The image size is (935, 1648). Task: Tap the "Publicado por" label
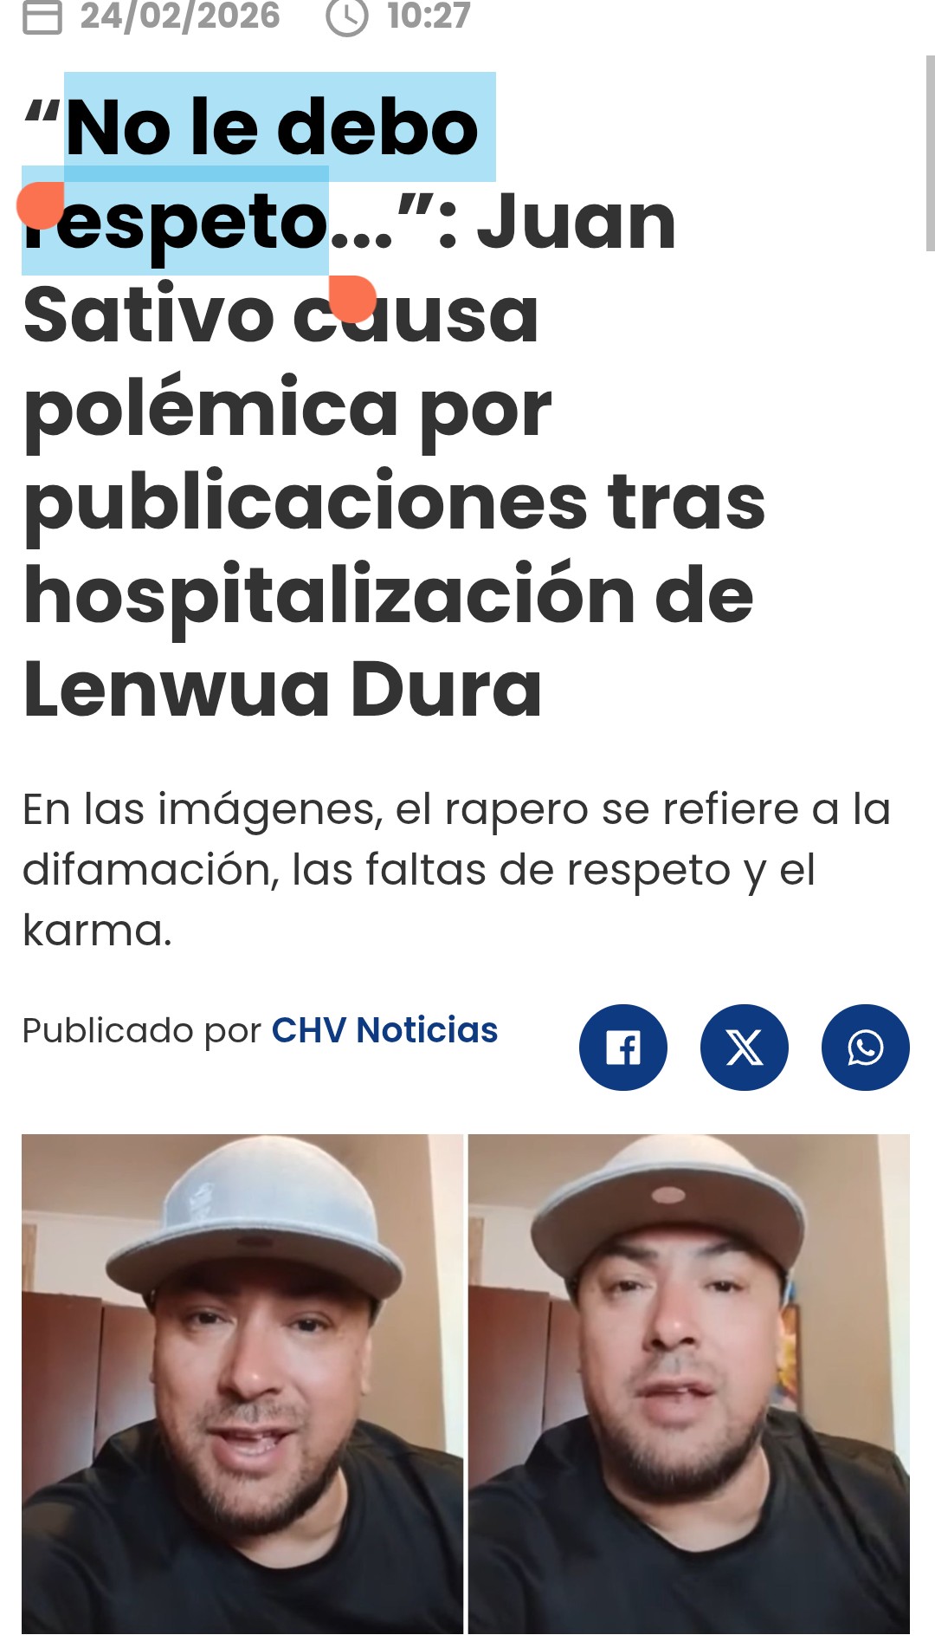pyautogui.click(x=142, y=1031)
